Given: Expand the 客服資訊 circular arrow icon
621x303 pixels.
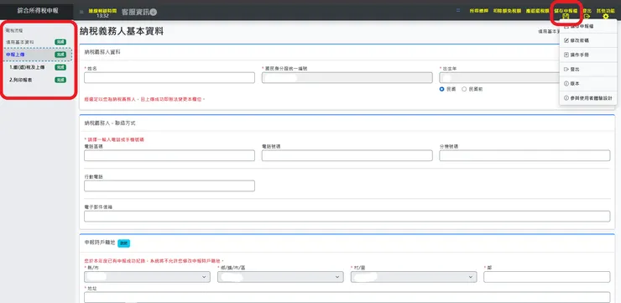Looking at the screenshot, I should tap(154, 13).
